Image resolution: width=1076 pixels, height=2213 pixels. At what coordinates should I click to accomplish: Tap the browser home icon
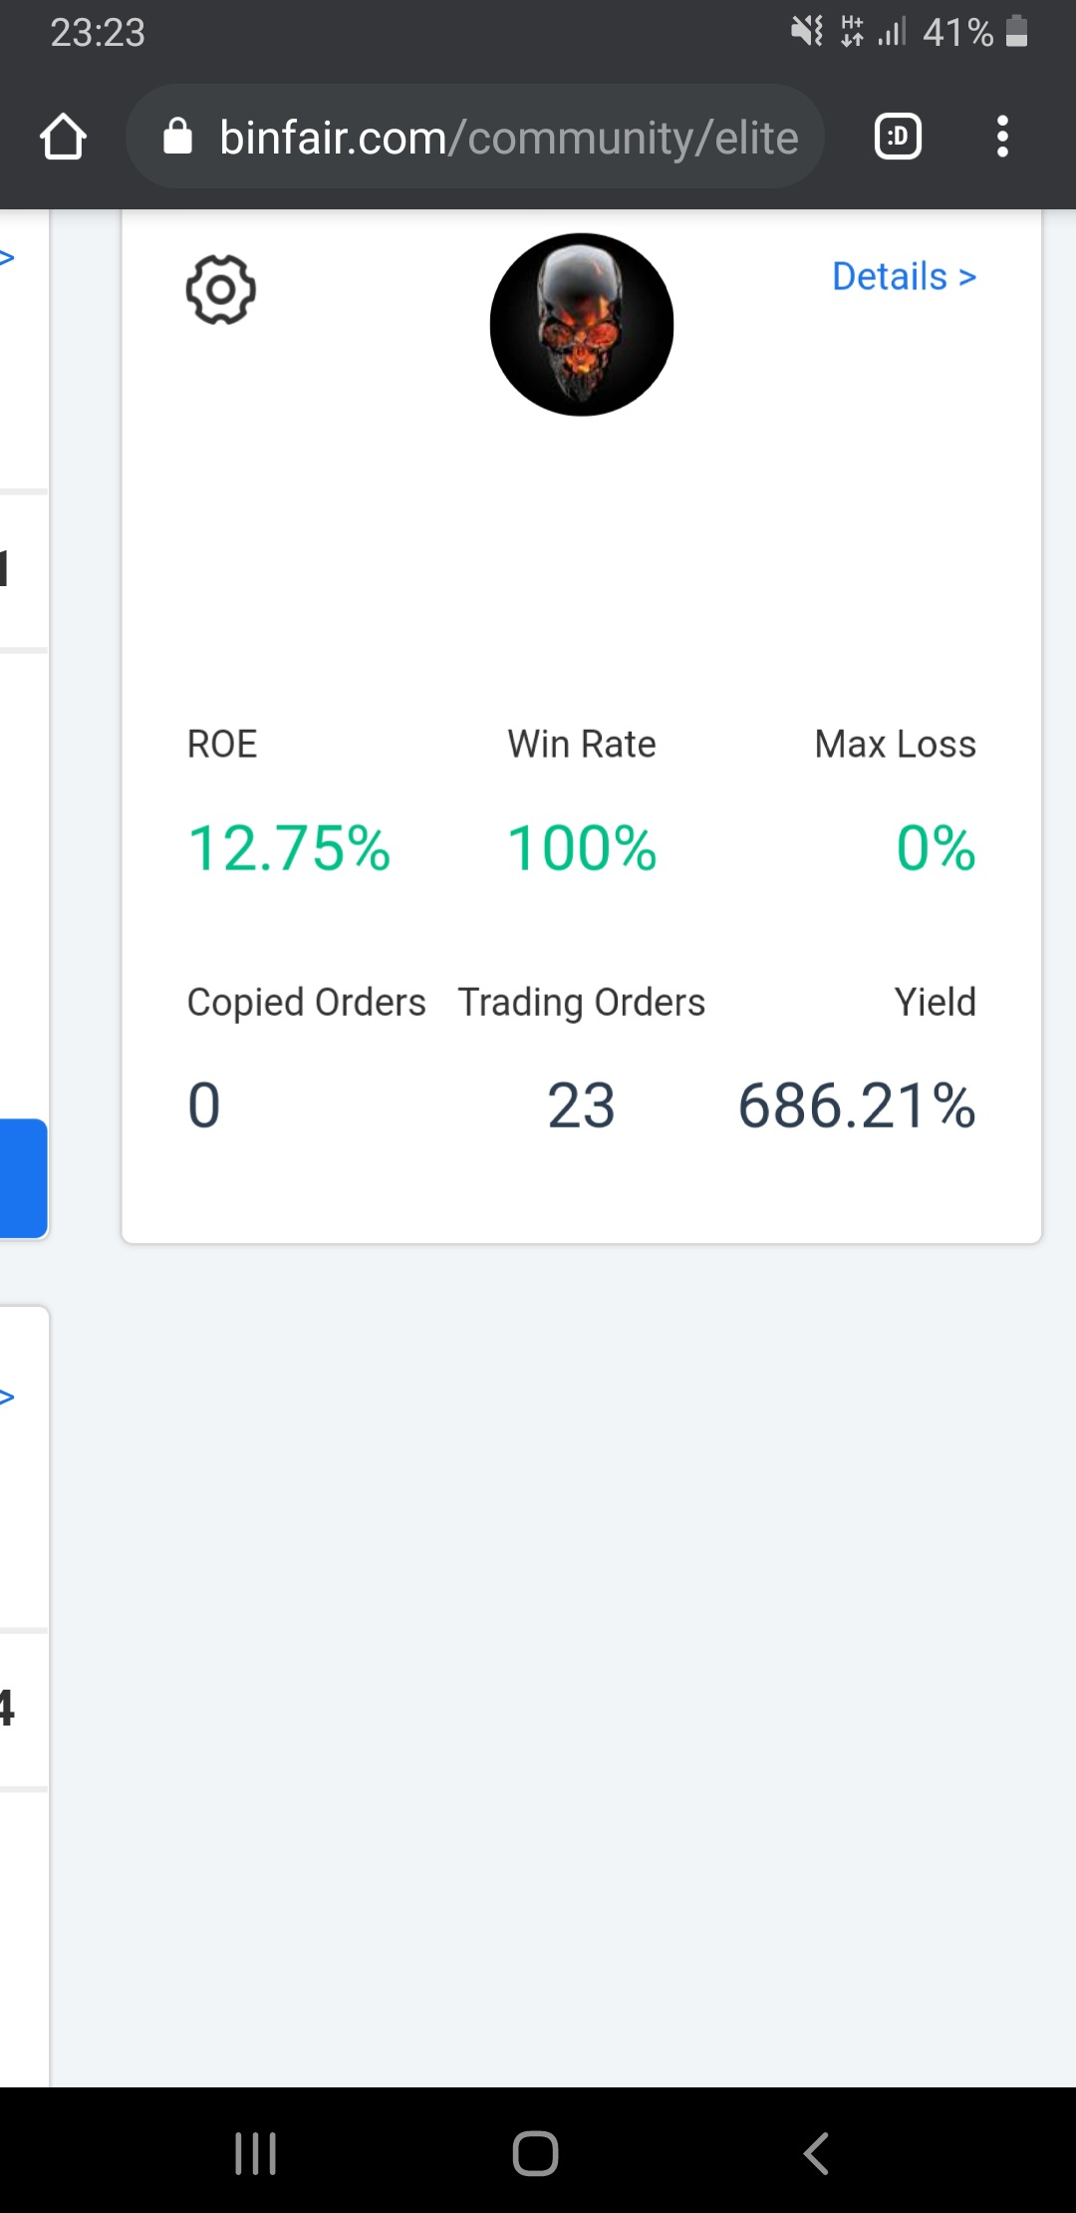[63, 137]
